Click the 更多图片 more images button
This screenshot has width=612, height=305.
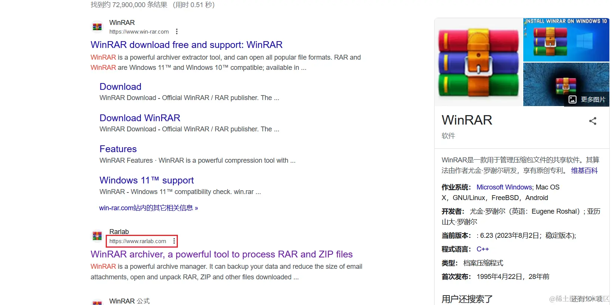[587, 99]
